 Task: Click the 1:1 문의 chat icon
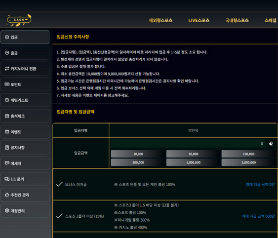tap(7, 179)
